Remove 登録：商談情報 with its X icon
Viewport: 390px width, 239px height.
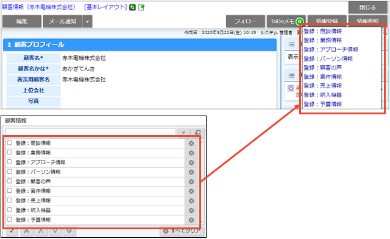pos(191,144)
